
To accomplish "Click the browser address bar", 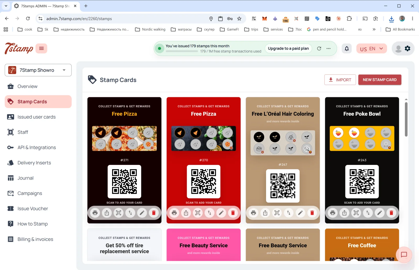I will click(126, 19).
